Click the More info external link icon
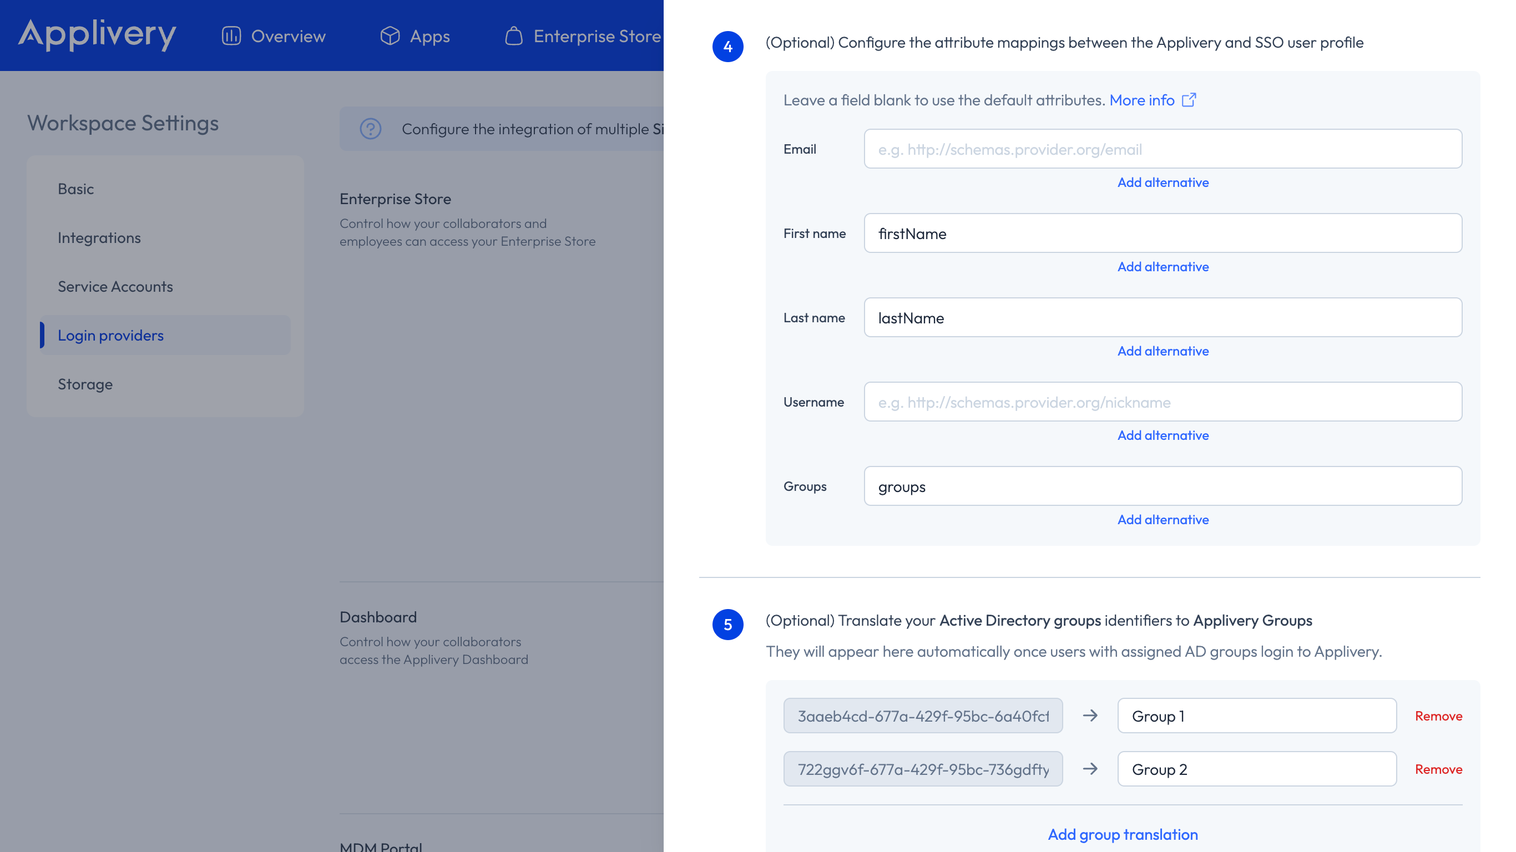Screen dimensions: 1516x852 coord(1189,100)
